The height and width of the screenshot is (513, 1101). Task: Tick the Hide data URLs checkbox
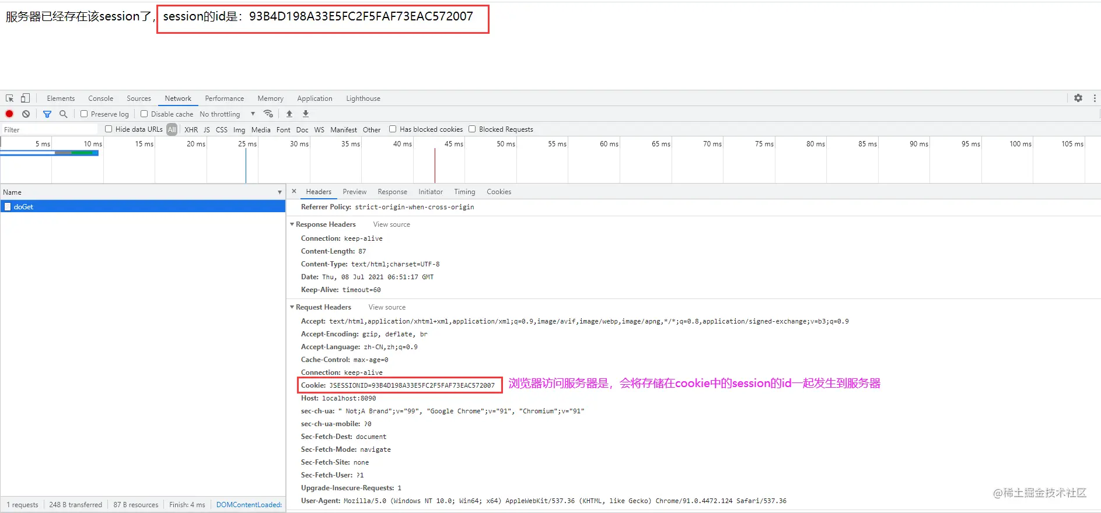(x=109, y=129)
